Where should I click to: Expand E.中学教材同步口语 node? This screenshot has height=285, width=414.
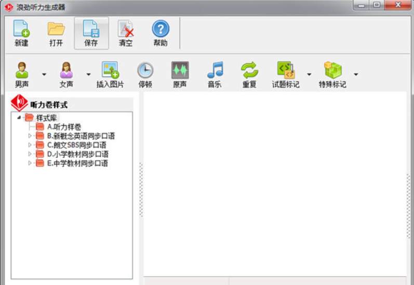(x=30, y=163)
